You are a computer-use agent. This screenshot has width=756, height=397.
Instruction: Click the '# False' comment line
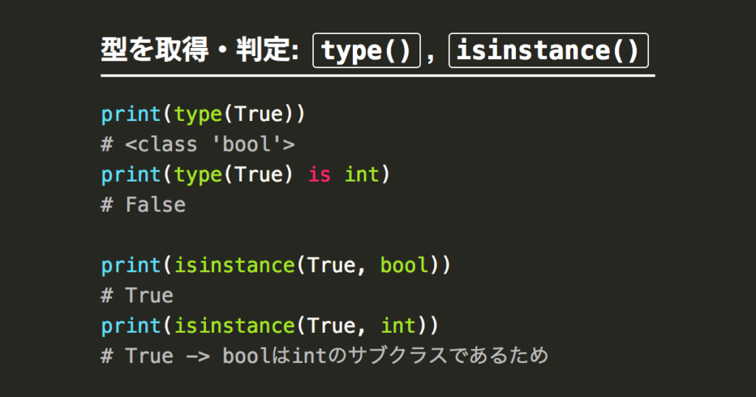click(143, 204)
